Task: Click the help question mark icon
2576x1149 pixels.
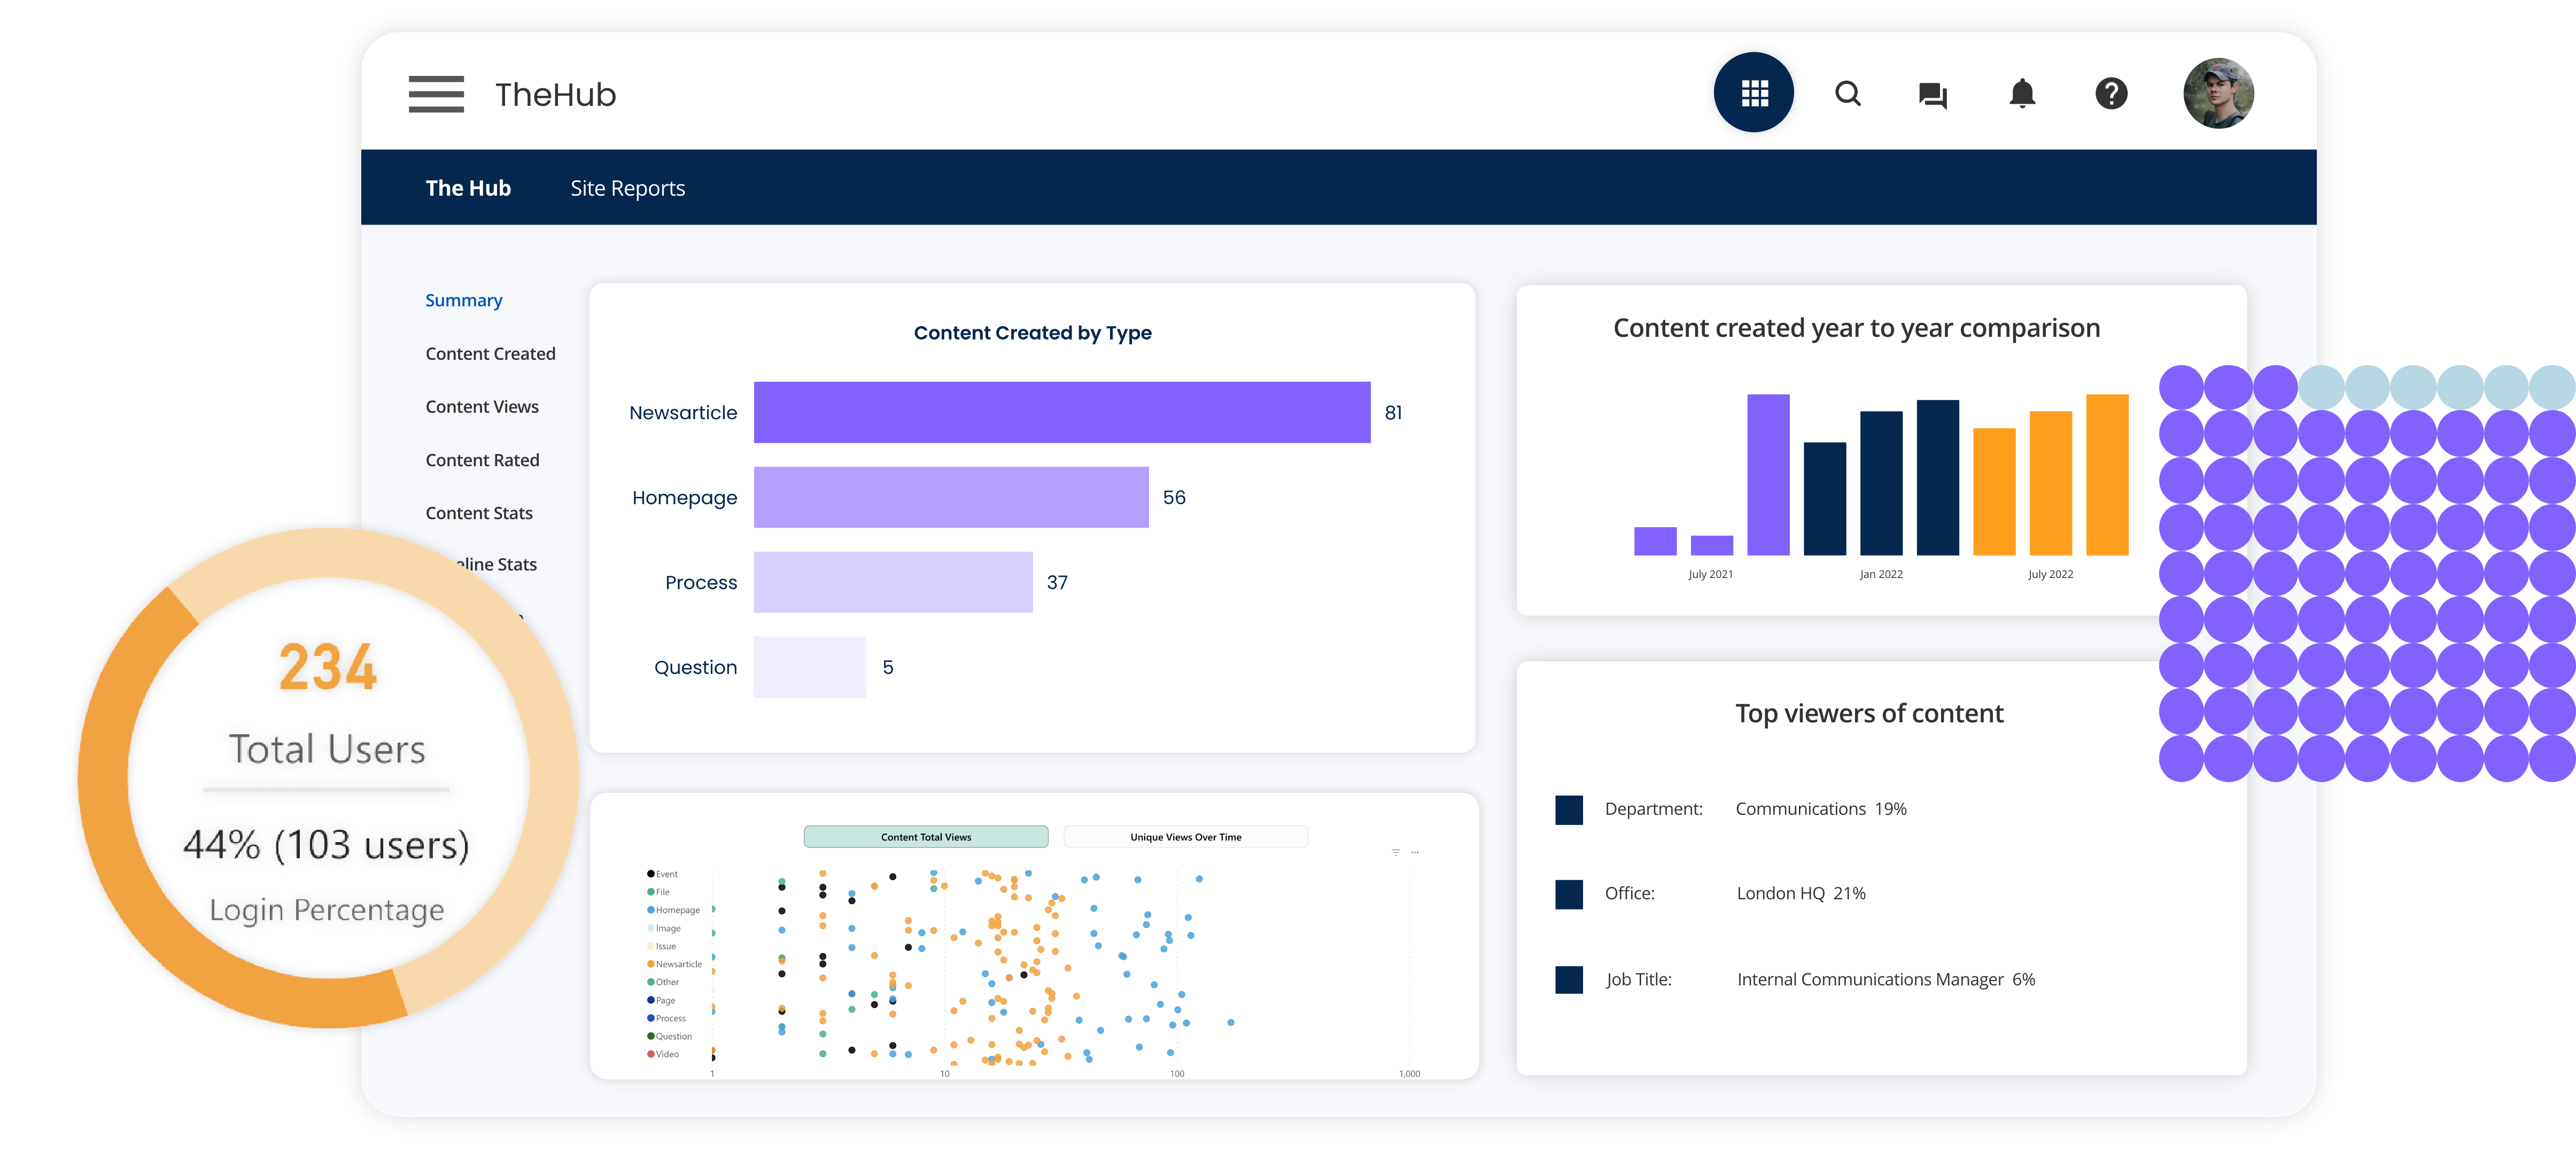Action: 2110,94
